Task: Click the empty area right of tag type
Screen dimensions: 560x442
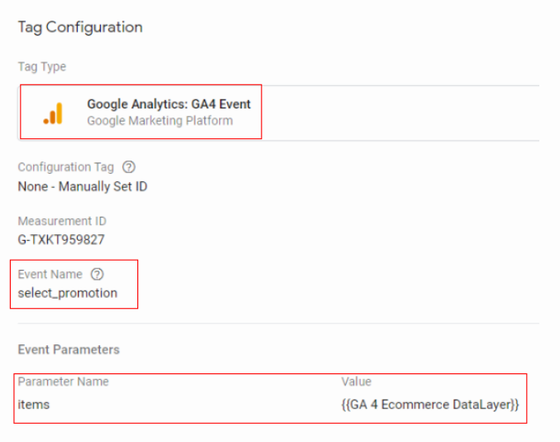Action: [400, 113]
